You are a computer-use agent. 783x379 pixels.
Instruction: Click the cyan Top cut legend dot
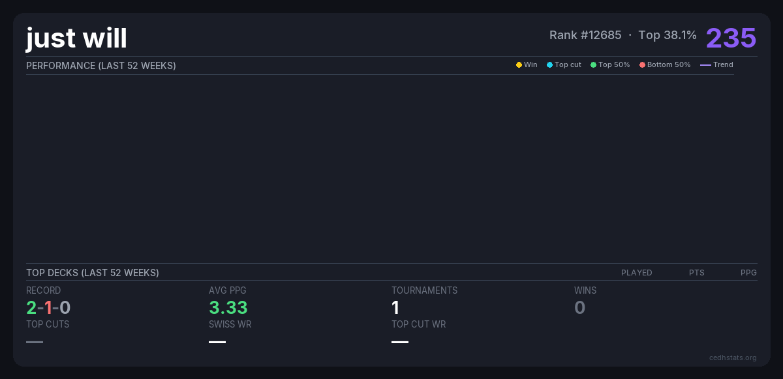click(x=549, y=65)
